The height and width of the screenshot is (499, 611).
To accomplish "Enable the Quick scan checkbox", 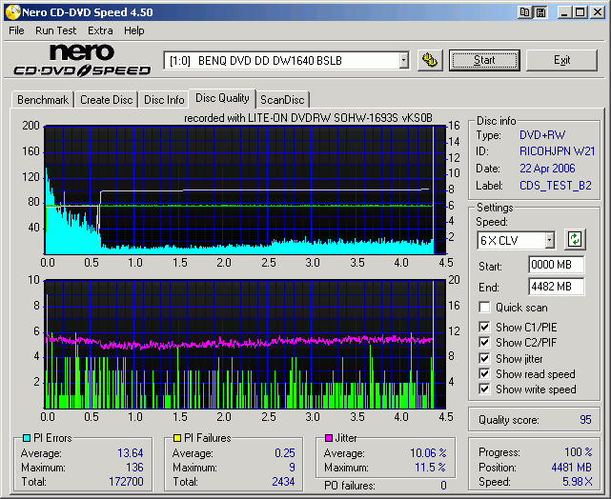I will click(485, 308).
